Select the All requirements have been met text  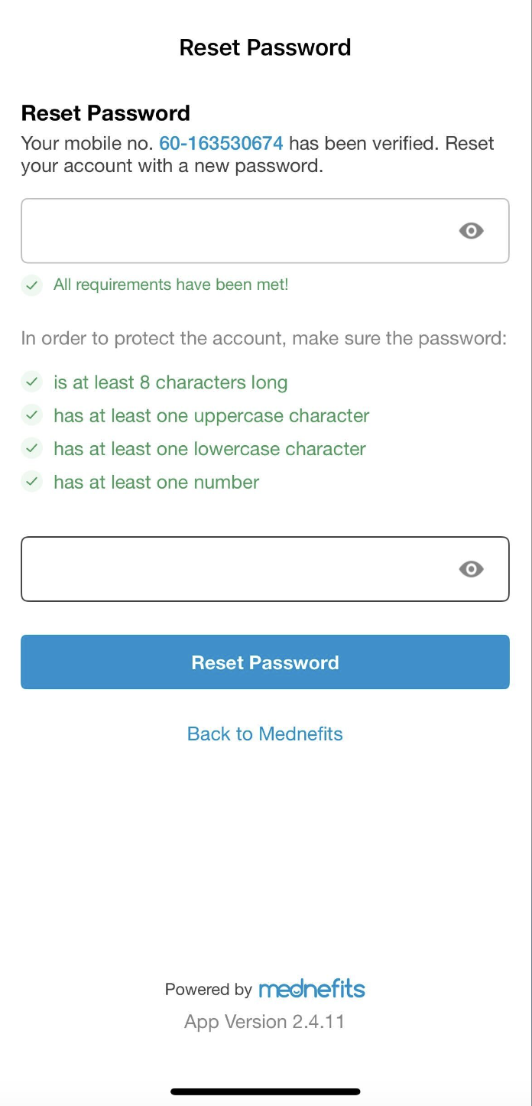pyautogui.click(x=171, y=285)
